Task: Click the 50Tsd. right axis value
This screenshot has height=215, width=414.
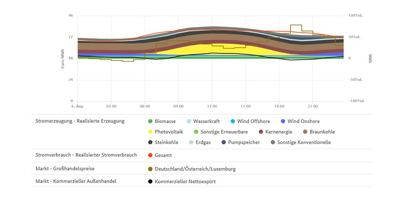Action: click(354, 37)
